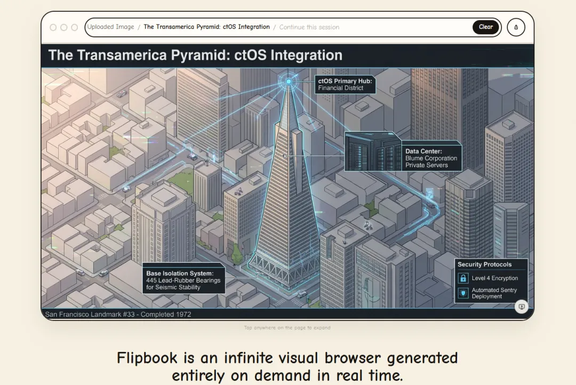The image size is (576, 385).
Task: Click the share icon button
Action: [516, 27]
